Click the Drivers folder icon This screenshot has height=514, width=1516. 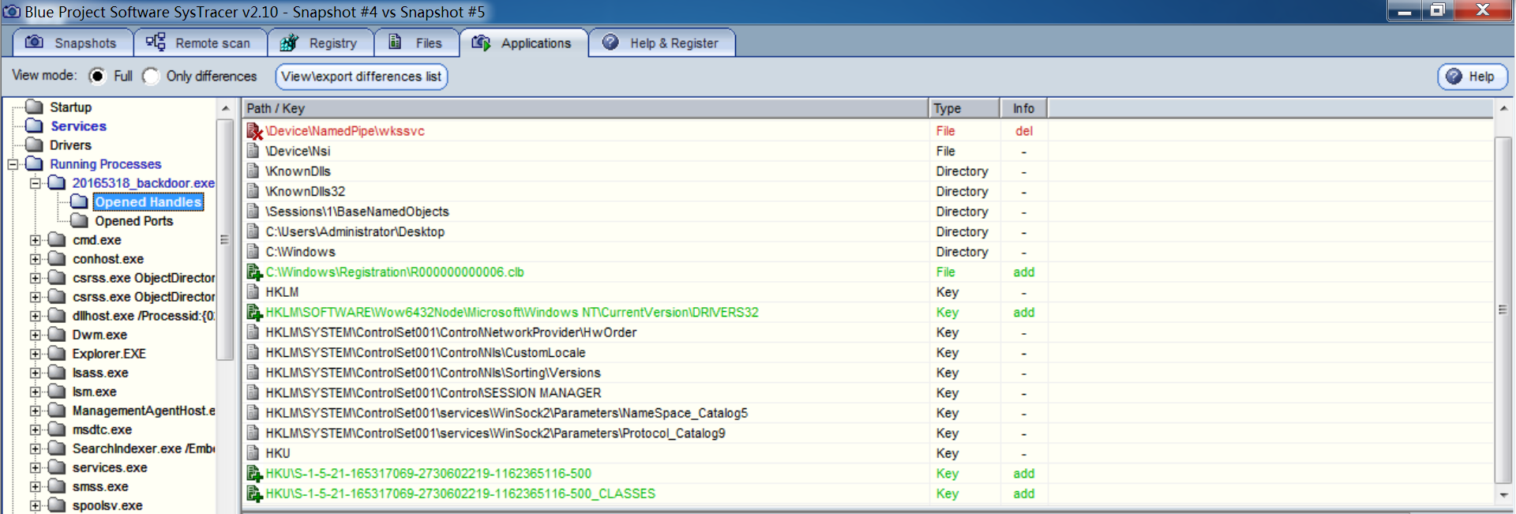[x=34, y=144]
